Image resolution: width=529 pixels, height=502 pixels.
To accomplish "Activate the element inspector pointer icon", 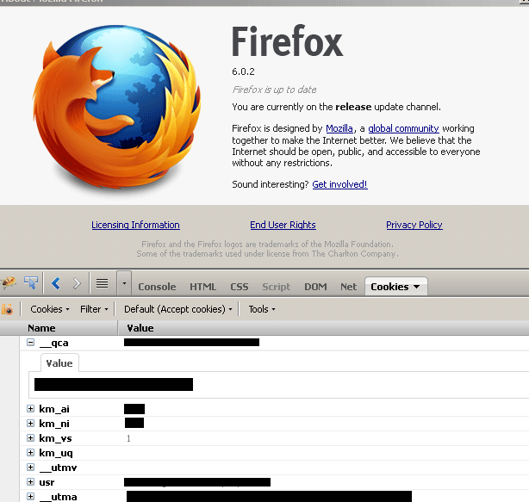I will coord(31,283).
